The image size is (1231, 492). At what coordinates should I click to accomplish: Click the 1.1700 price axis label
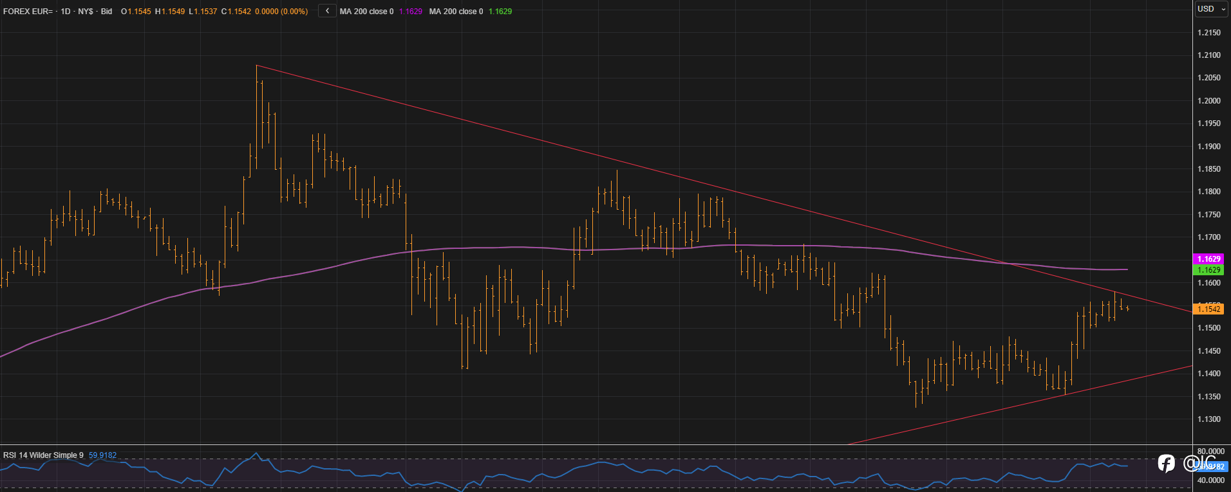1209,237
